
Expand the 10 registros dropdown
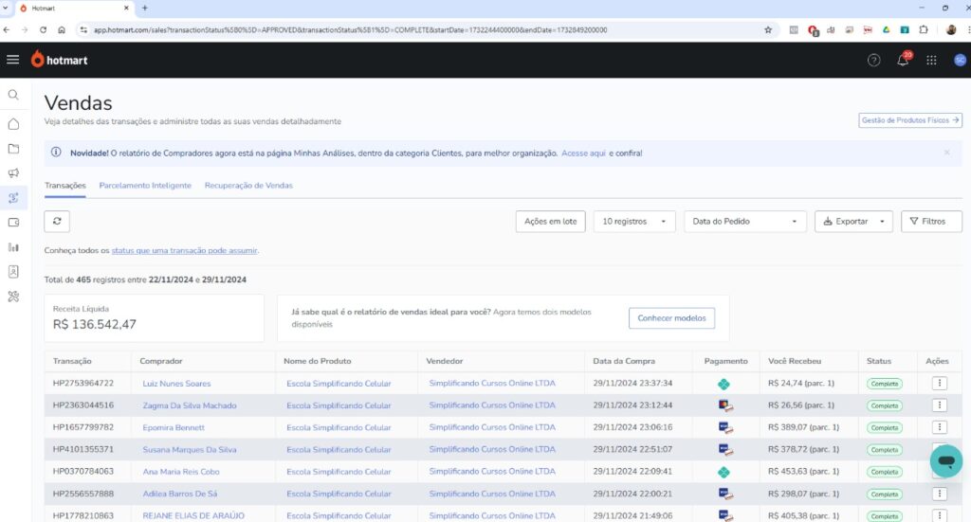tap(634, 221)
